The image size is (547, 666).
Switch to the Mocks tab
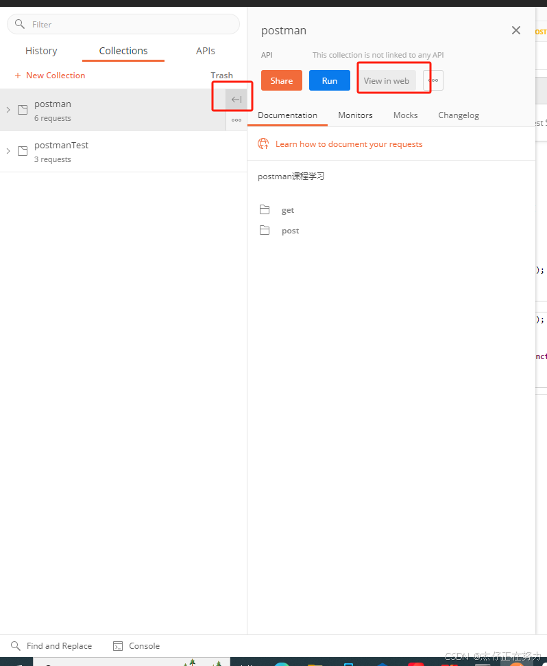[405, 115]
